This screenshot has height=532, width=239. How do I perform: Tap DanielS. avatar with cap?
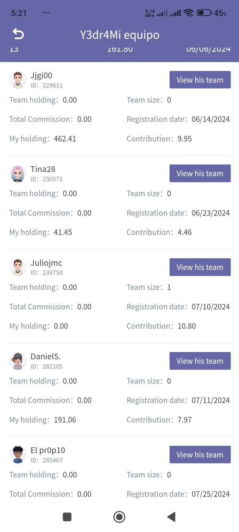coord(18,361)
